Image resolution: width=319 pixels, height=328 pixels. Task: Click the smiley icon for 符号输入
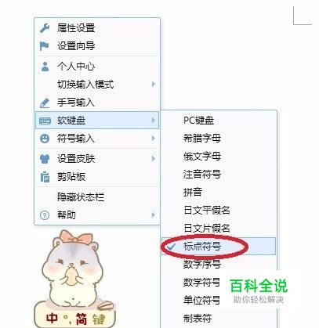(x=45, y=139)
